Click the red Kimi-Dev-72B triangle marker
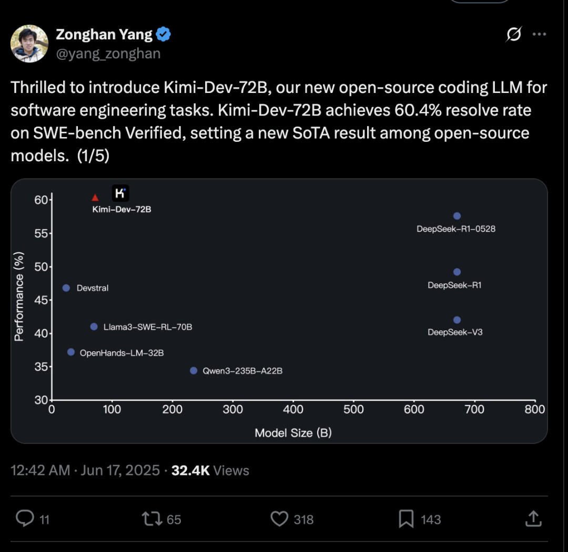The height and width of the screenshot is (552, 568). click(x=95, y=197)
